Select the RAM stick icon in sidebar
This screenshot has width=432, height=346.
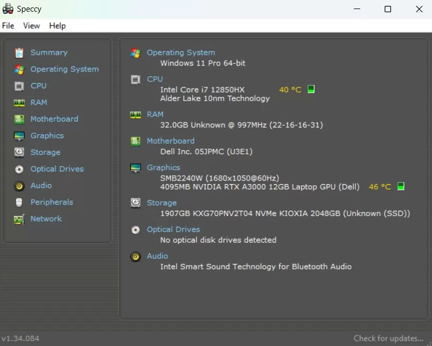pos(19,103)
